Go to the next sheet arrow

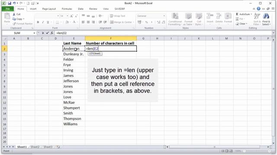10,147
